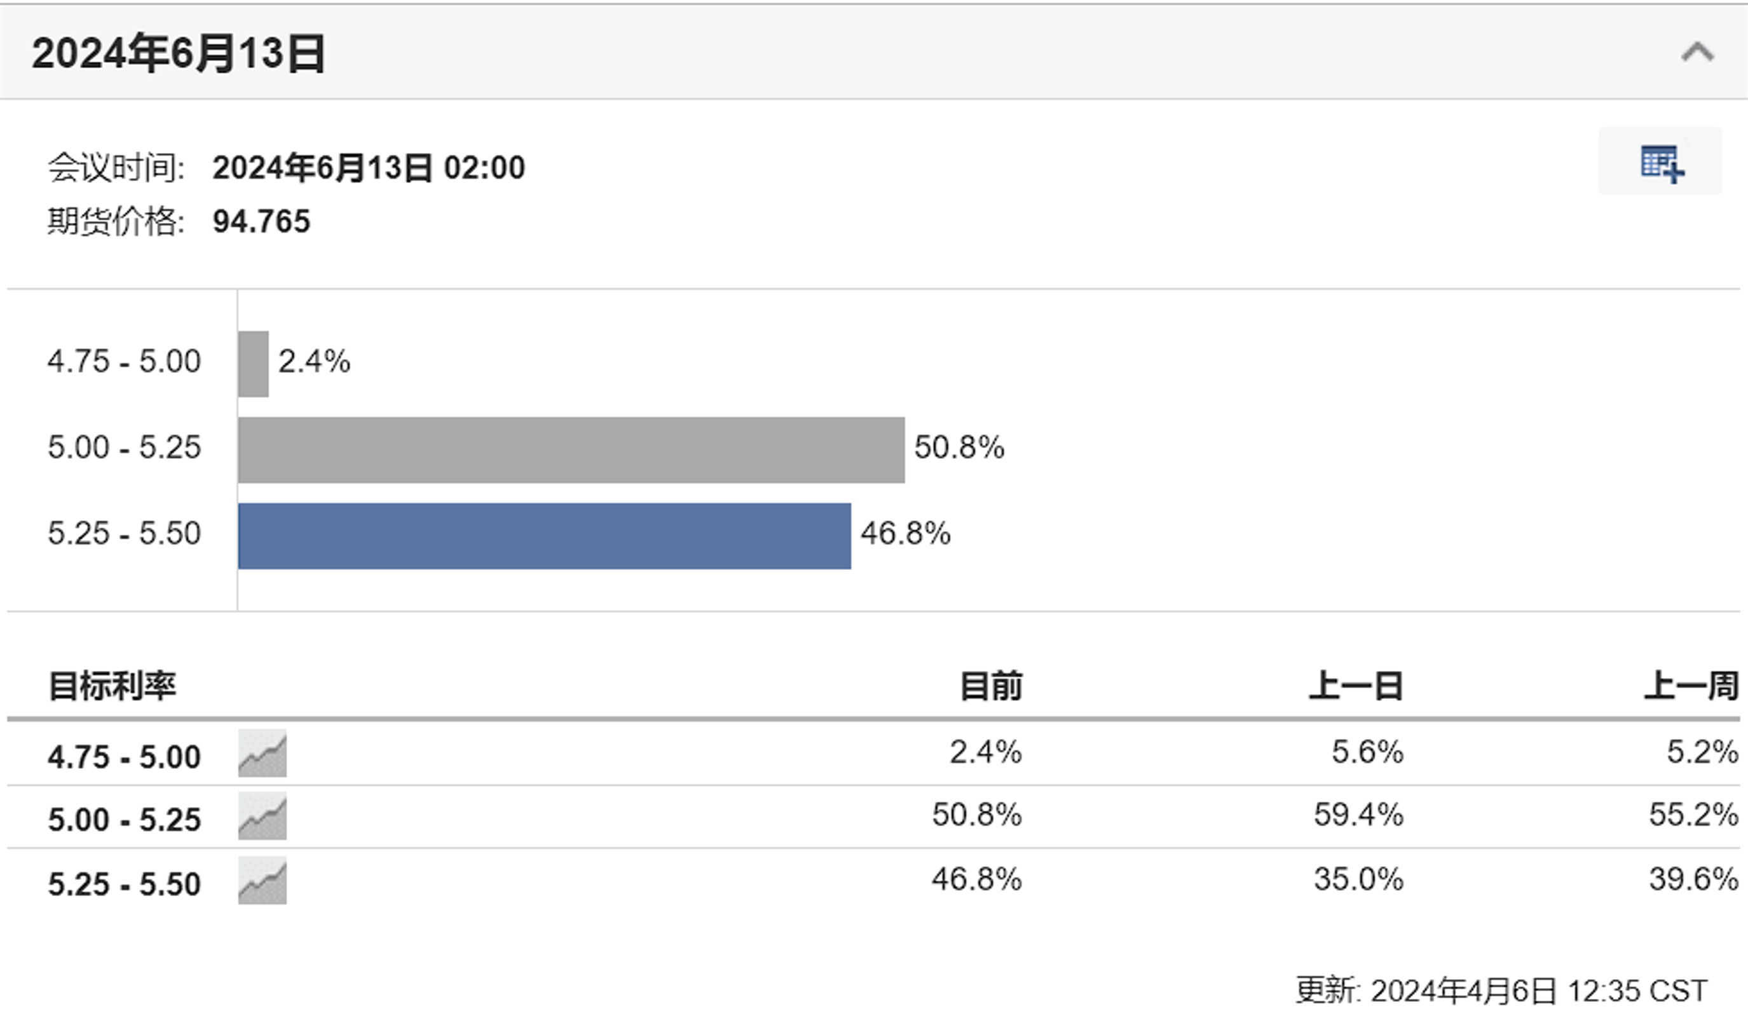
Task: Click the 上一日 column header
Action: 1356,686
